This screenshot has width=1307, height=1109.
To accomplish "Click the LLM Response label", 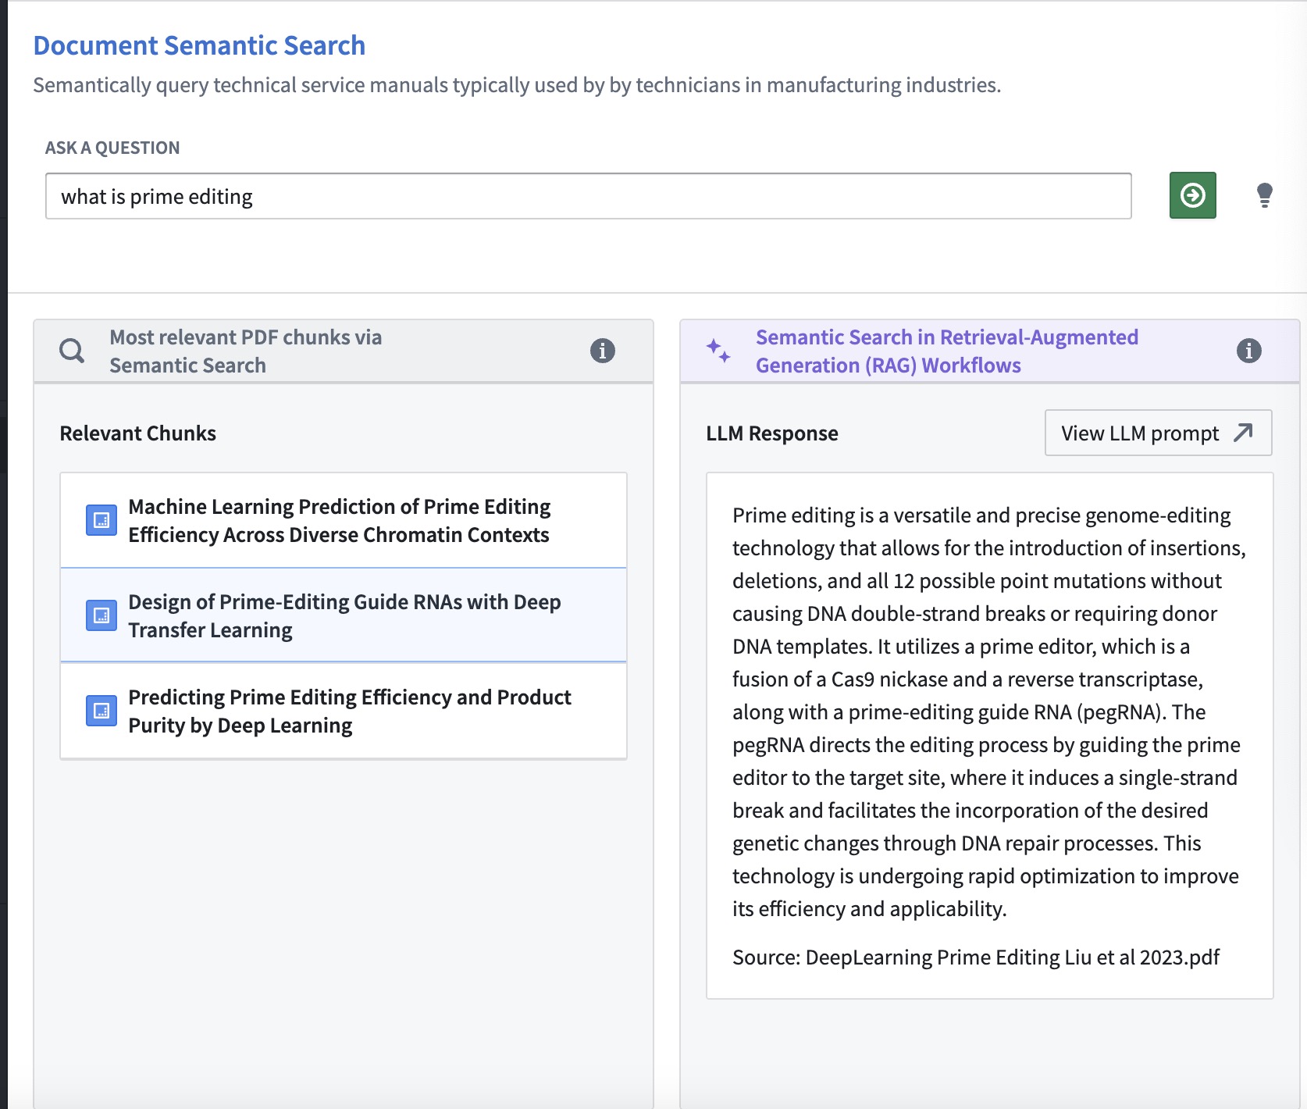I will coord(771,433).
